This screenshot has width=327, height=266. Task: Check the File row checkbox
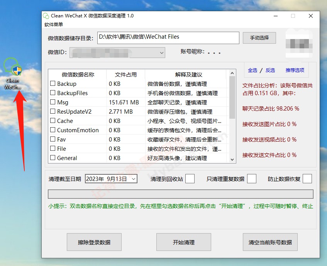coord(53,148)
